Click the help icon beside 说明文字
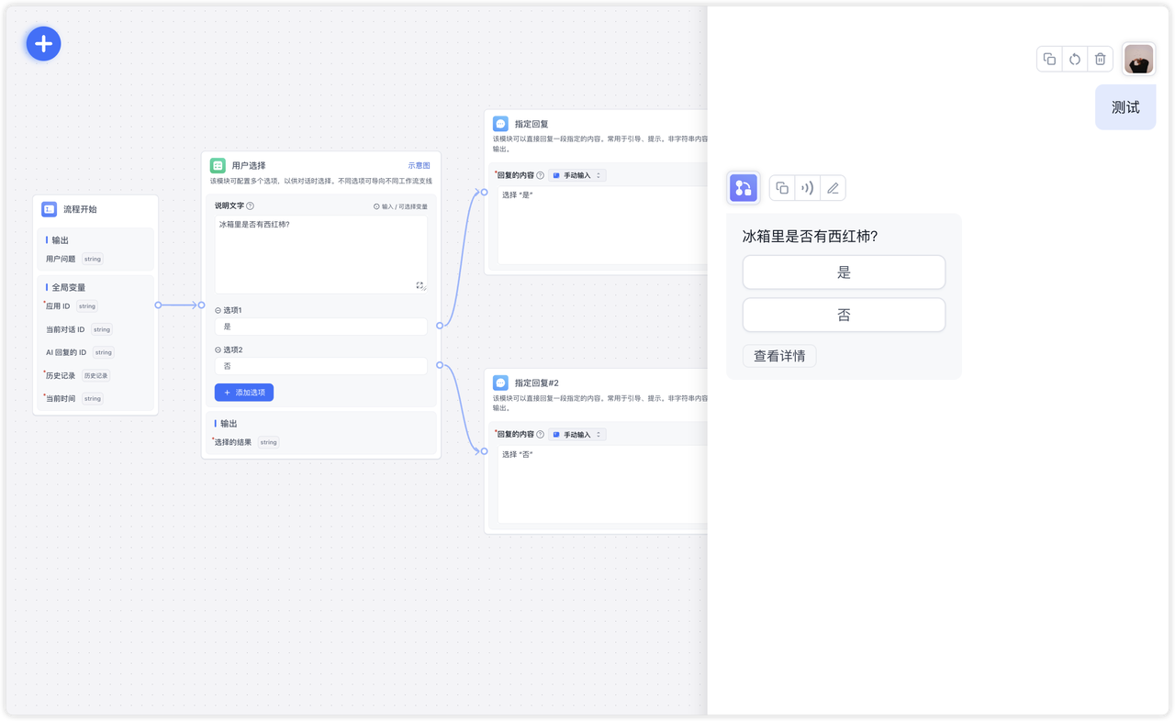Screen dimensions: 1175x721 click(x=251, y=206)
